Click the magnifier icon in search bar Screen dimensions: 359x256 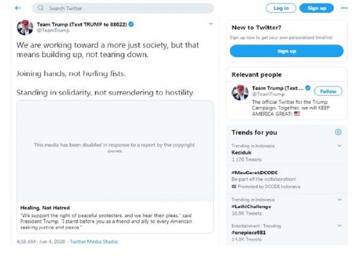[41, 8]
